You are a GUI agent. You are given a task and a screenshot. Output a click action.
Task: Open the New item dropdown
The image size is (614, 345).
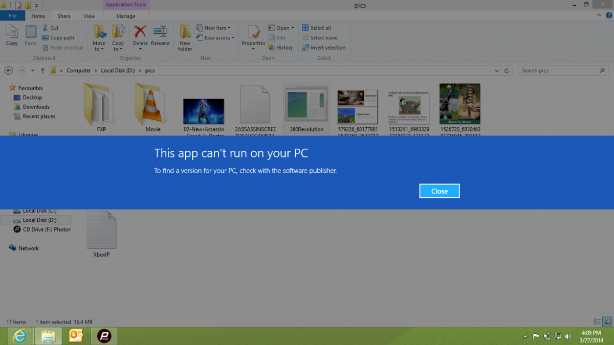[217, 28]
